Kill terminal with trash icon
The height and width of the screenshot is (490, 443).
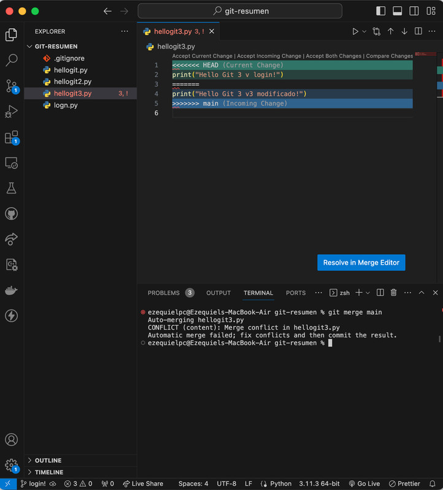click(393, 293)
